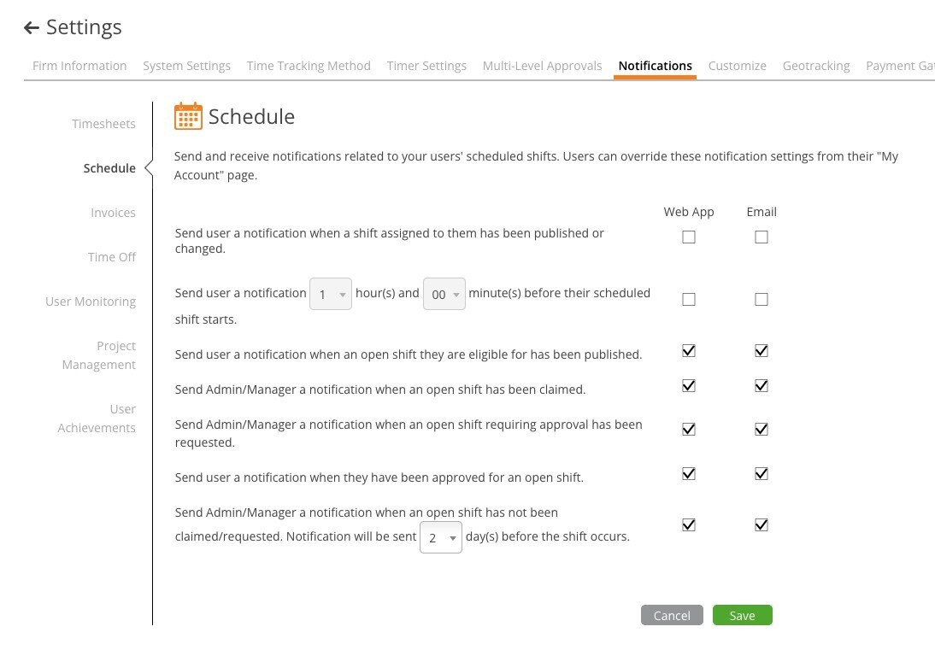Enable Web App for shift published or changed

pos(689,237)
